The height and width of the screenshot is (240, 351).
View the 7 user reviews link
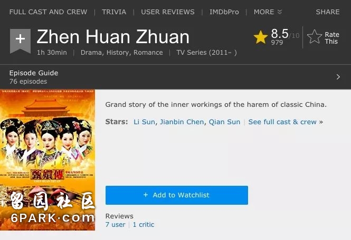(115, 225)
